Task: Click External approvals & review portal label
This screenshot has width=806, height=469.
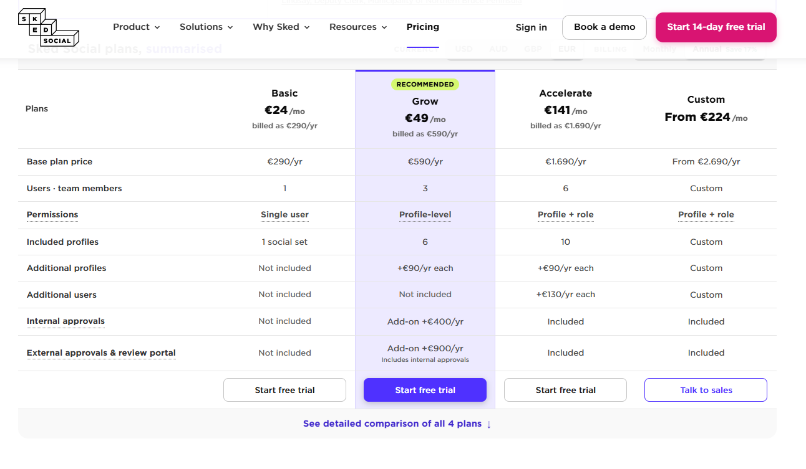Action: pos(101,353)
